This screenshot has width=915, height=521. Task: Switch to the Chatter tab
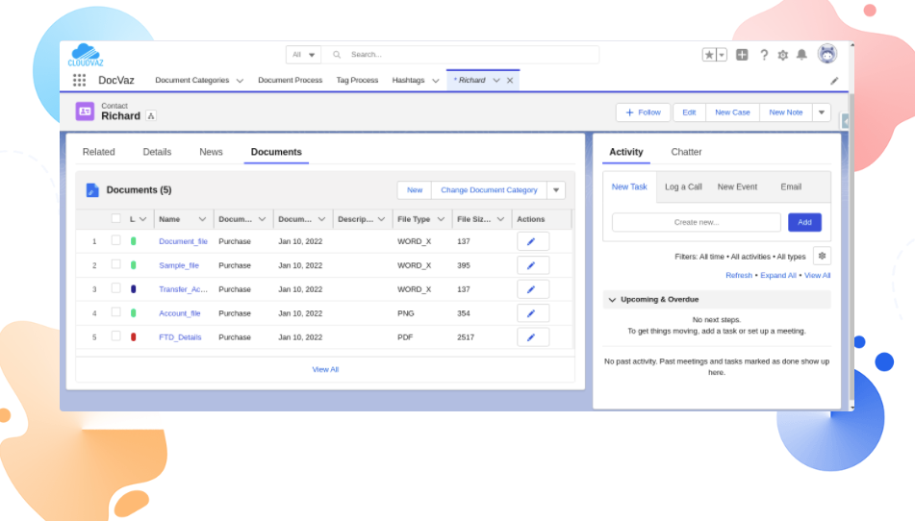pos(686,152)
